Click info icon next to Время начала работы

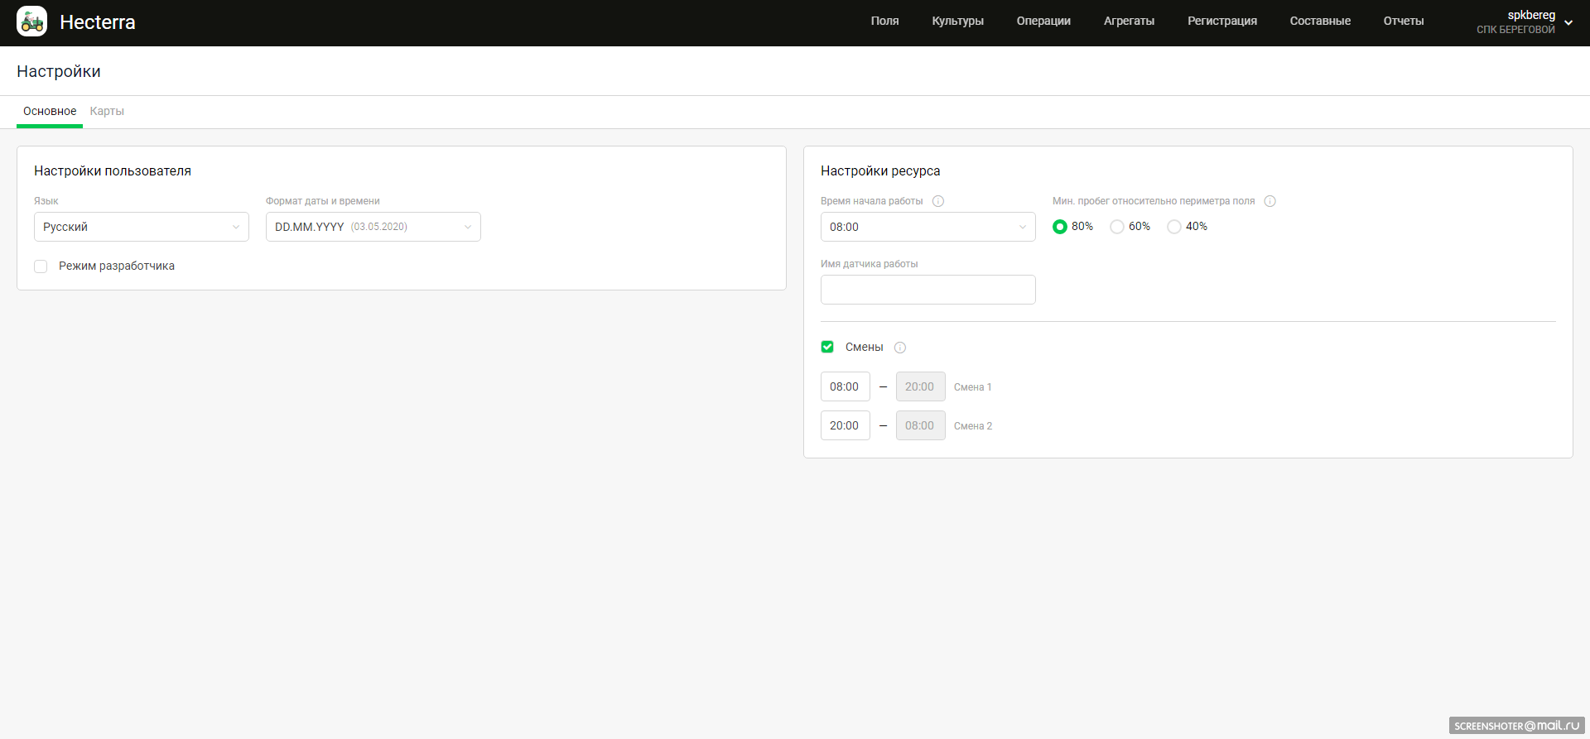tap(938, 201)
